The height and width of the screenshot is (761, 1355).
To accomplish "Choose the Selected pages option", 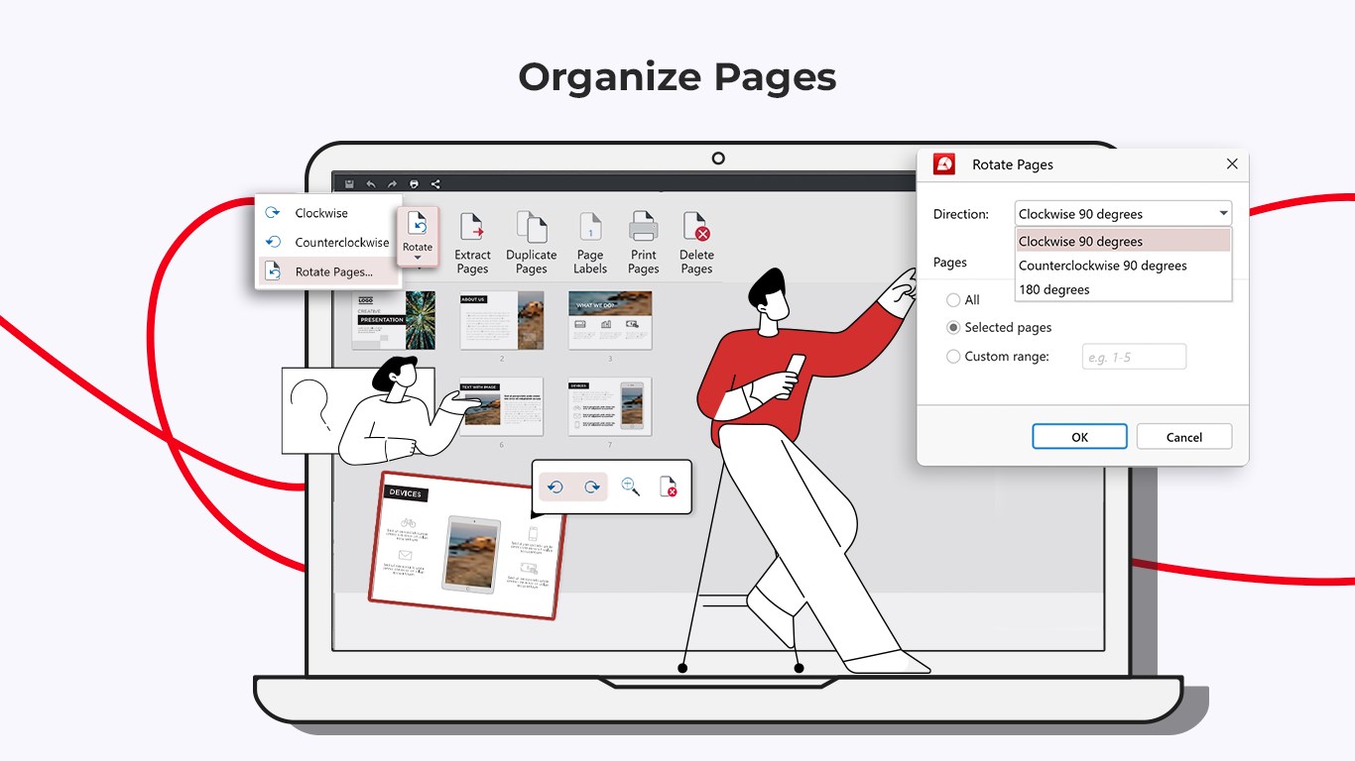I will click(953, 327).
